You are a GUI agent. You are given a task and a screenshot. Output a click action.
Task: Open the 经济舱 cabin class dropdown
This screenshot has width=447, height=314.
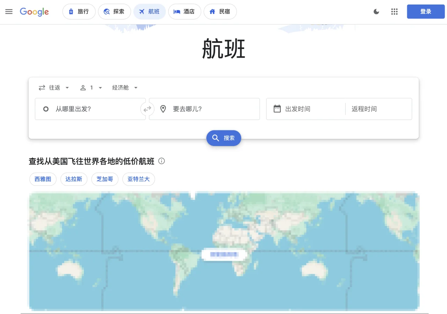[124, 88]
